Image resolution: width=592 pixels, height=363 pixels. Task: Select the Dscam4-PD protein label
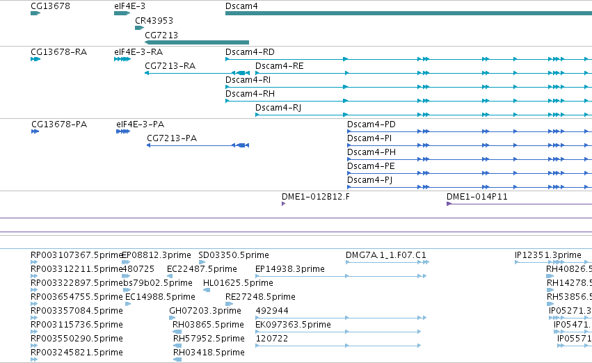click(x=371, y=124)
